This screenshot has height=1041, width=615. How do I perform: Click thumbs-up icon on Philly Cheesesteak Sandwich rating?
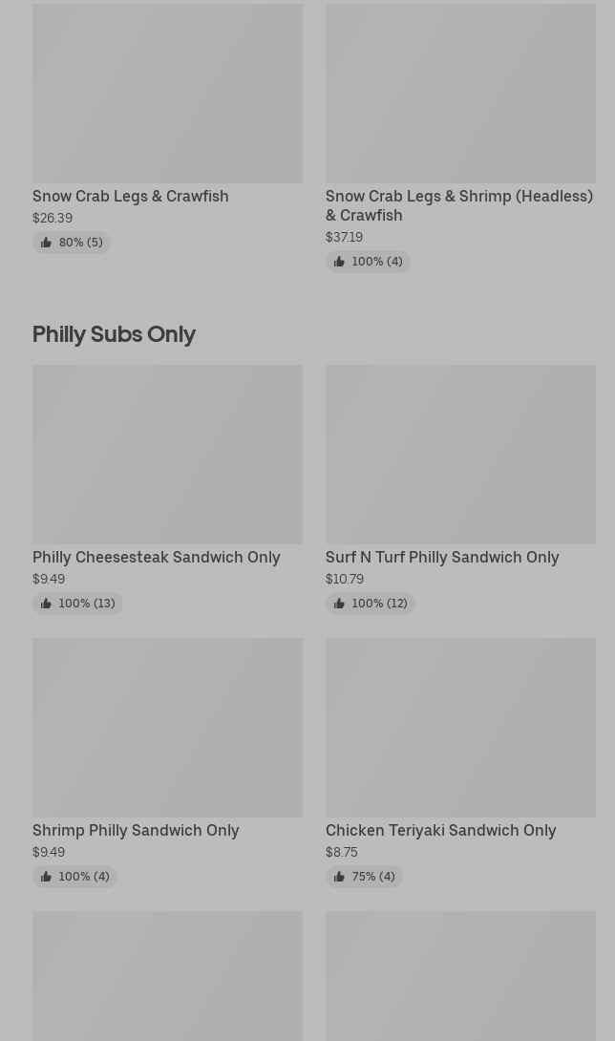[46, 604]
